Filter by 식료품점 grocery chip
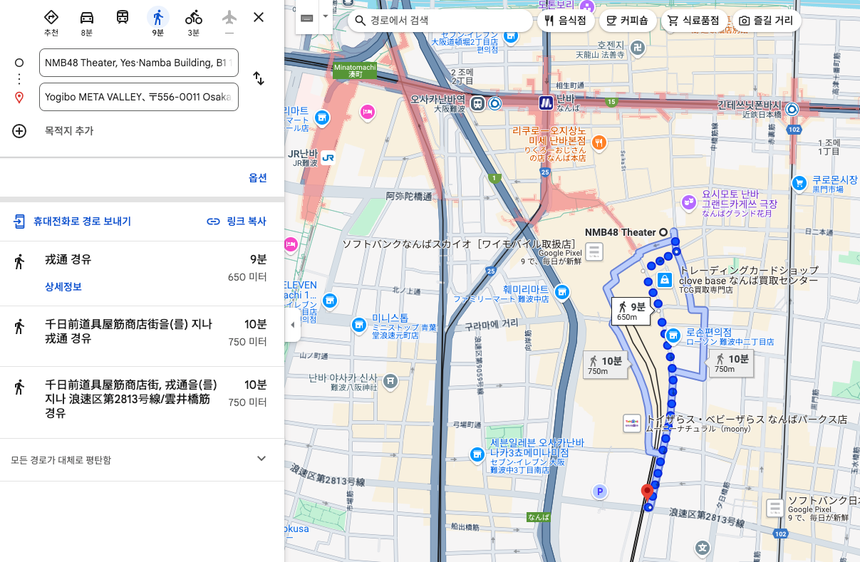 695,21
